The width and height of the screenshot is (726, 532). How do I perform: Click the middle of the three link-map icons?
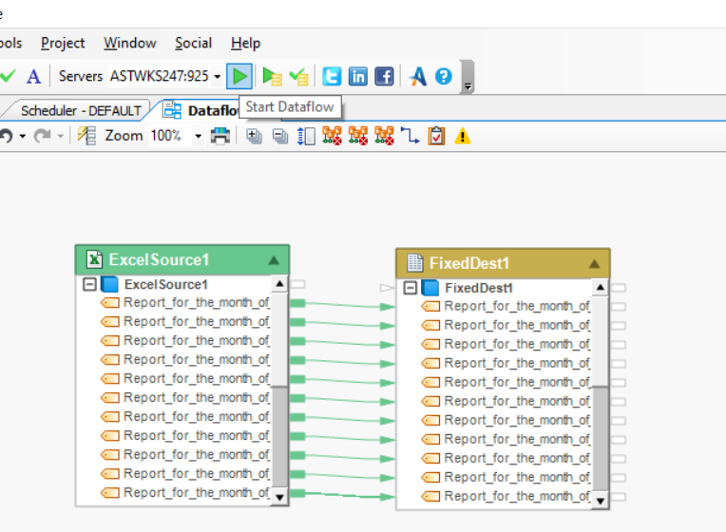tap(358, 136)
